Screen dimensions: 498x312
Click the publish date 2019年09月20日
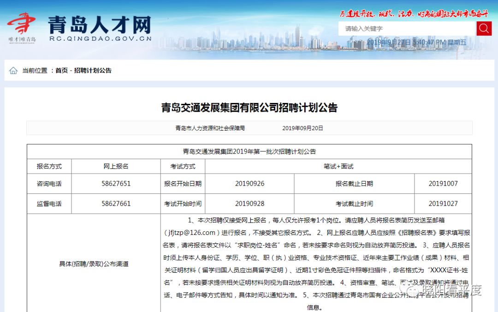pyautogui.click(x=302, y=128)
